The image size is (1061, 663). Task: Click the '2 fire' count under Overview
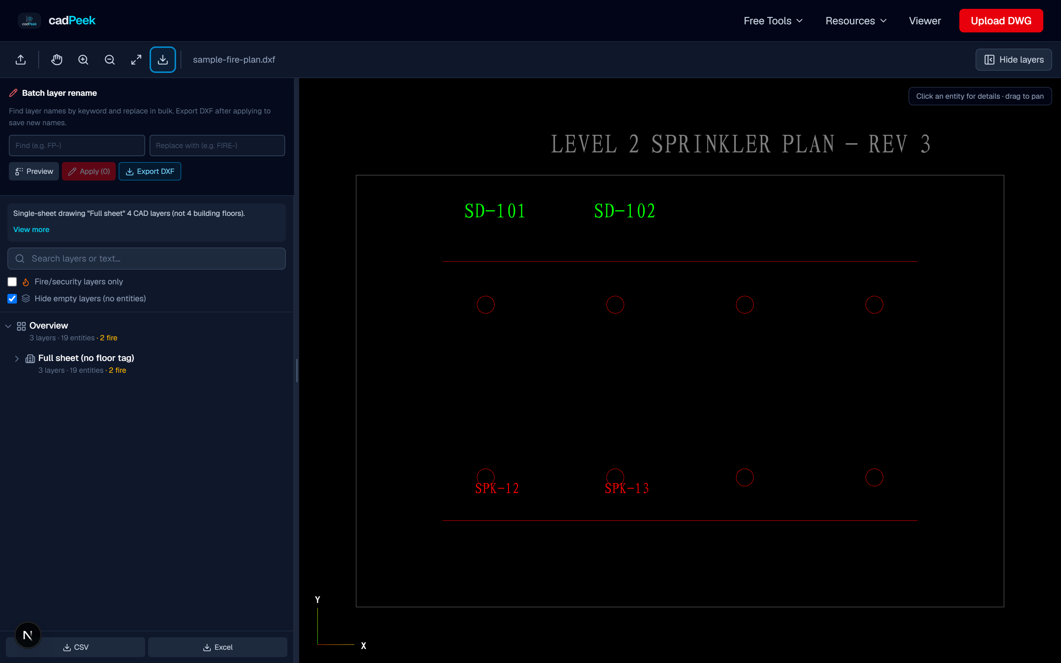point(108,338)
